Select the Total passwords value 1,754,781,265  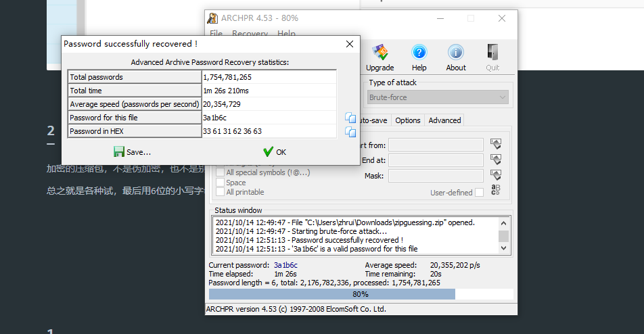tap(227, 77)
